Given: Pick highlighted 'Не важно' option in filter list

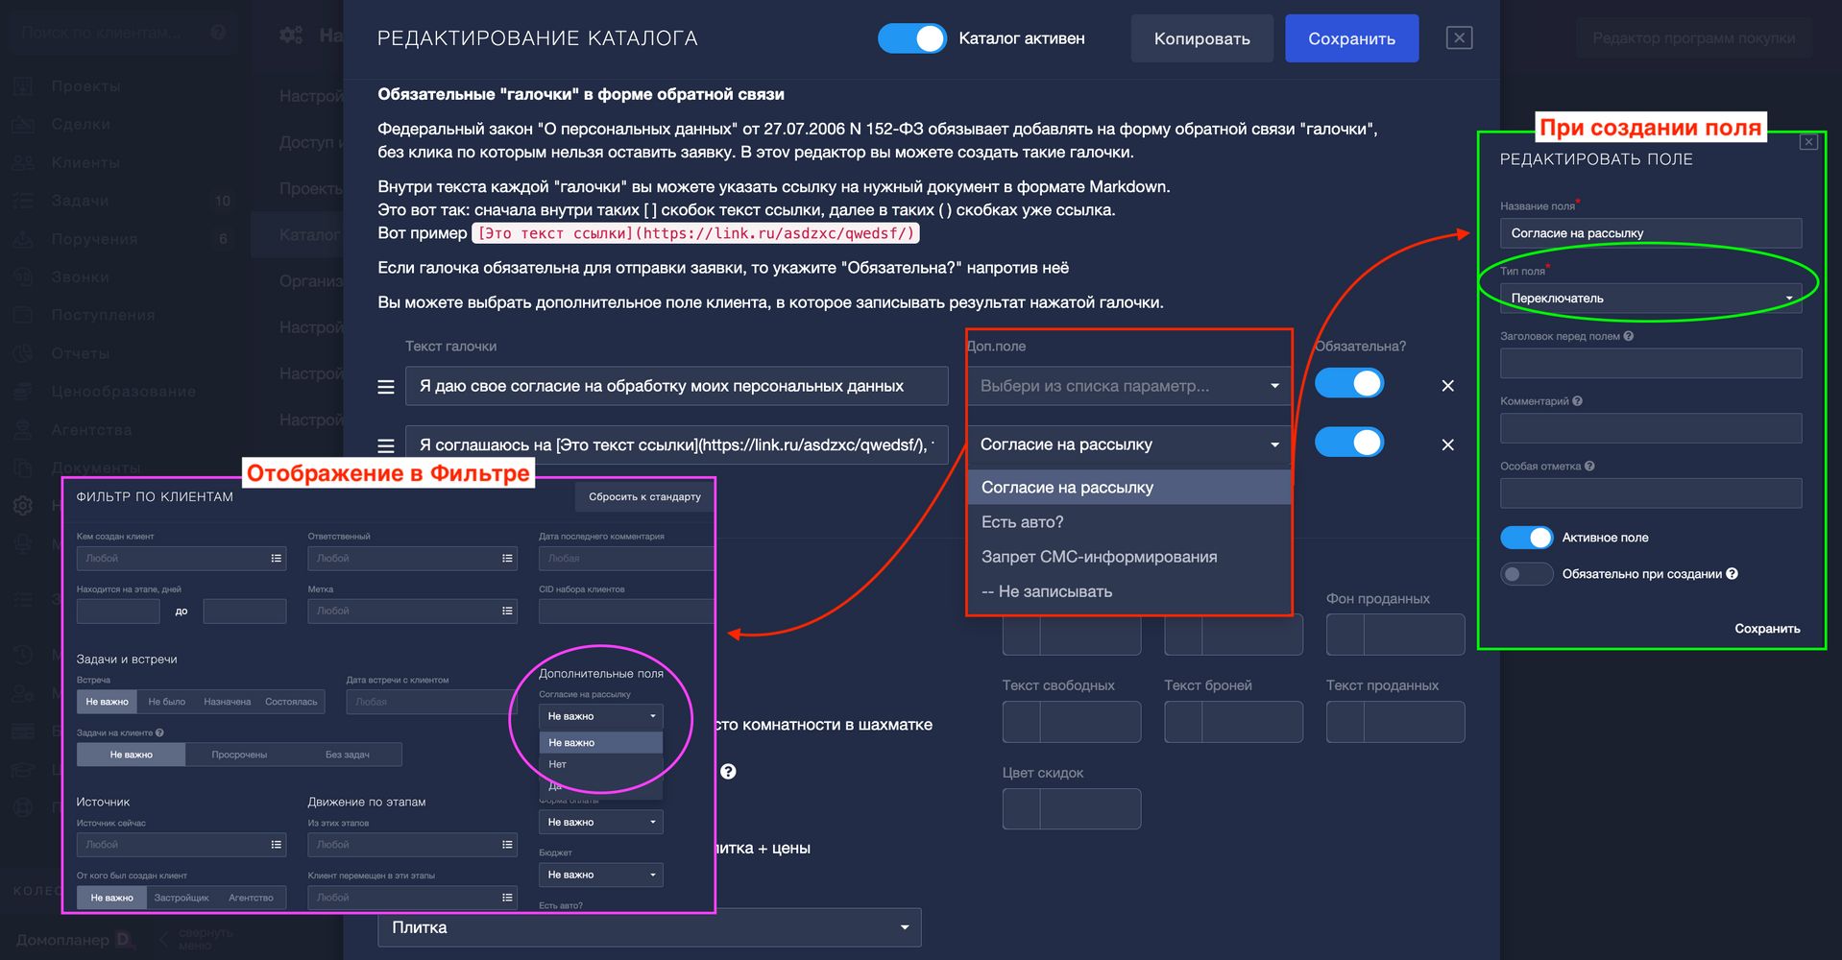Looking at the screenshot, I should [601, 743].
